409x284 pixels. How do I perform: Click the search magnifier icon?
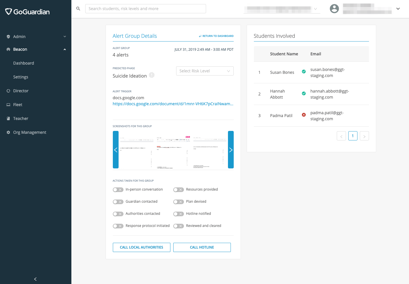78,9
